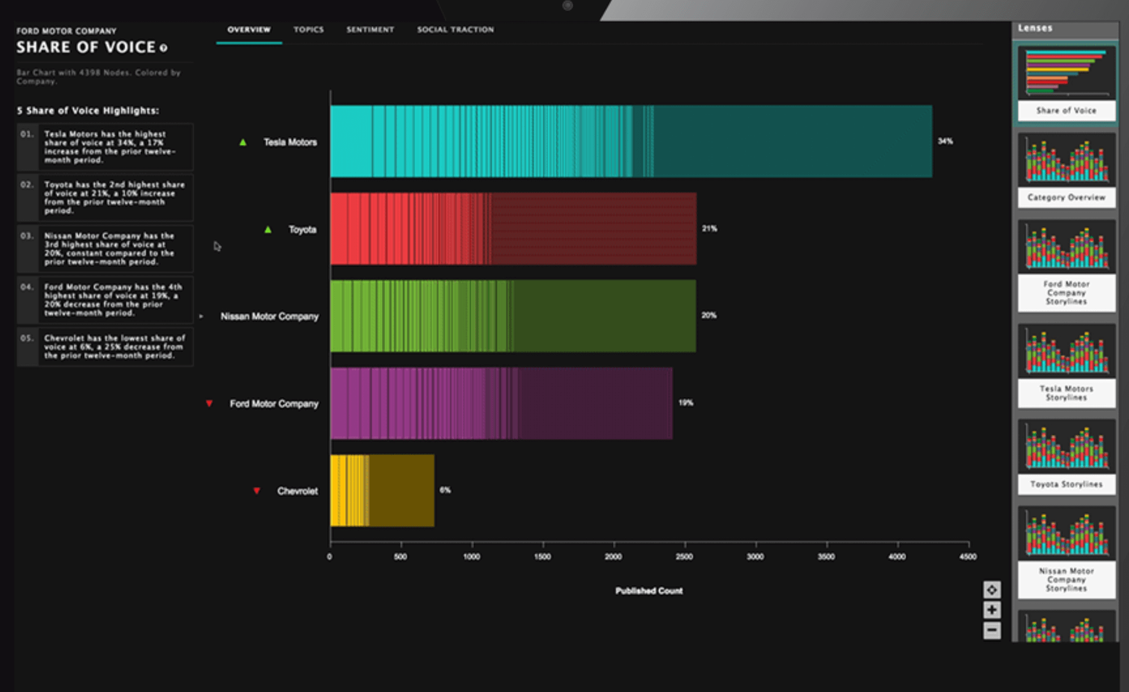Zoom out of the bar chart
The height and width of the screenshot is (692, 1129).
993,630
